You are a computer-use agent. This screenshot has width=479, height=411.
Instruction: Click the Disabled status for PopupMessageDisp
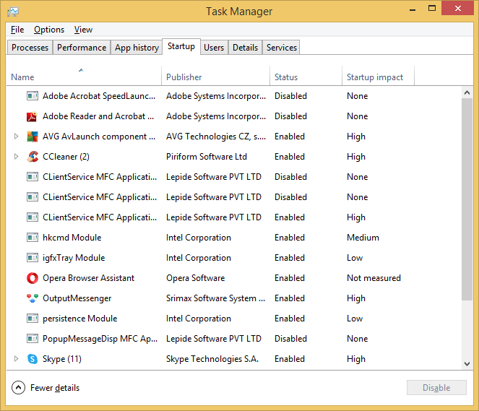(x=290, y=339)
